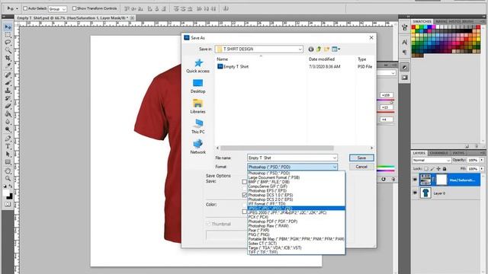The width and height of the screenshot is (488, 274).
Task: Switch to the Paths tab
Action: pos(458,153)
